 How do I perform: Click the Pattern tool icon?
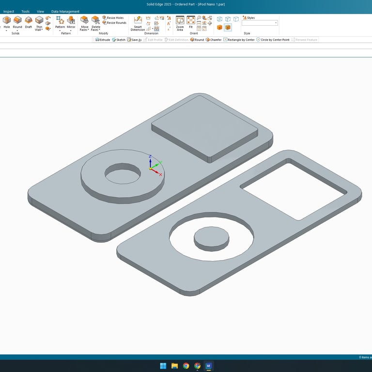pyautogui.click(x=60, y=20)
